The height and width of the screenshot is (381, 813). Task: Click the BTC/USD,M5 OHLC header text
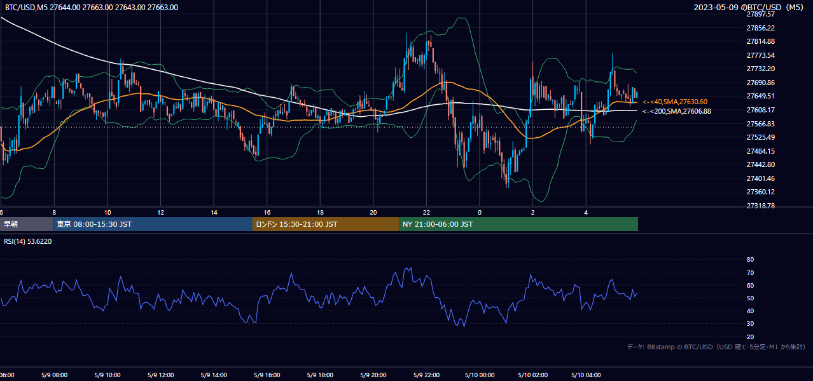92,8
